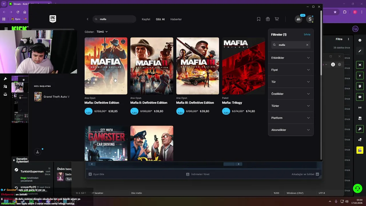Screen dimensions: 366x206
Task: Open the wishlist bookmark icon in top bar
Action: point(258,19)
